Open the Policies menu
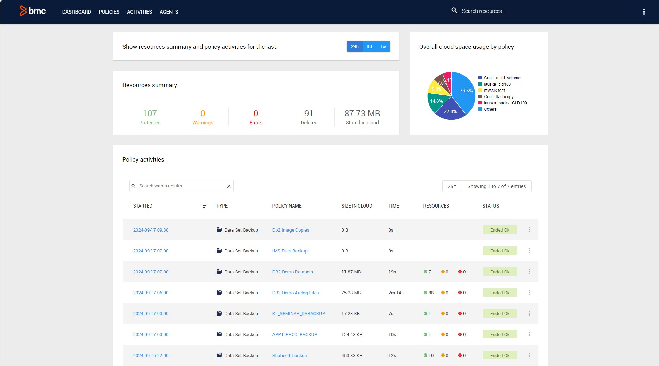Viewport: 659px width, 366px height. [x=109, y=12]
